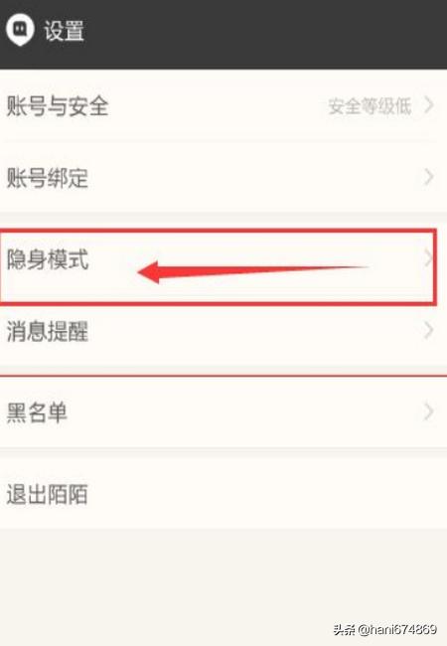
Task: Click the blank dark header bar area
Action: (x=265, y=34)
